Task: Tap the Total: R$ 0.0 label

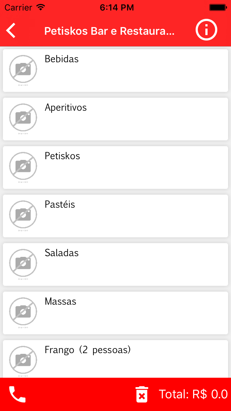Action: tap(193, 394)
